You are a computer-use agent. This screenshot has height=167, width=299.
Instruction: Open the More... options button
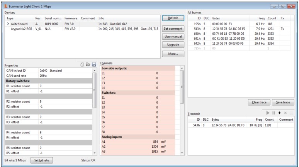click(x=173, y=54)
